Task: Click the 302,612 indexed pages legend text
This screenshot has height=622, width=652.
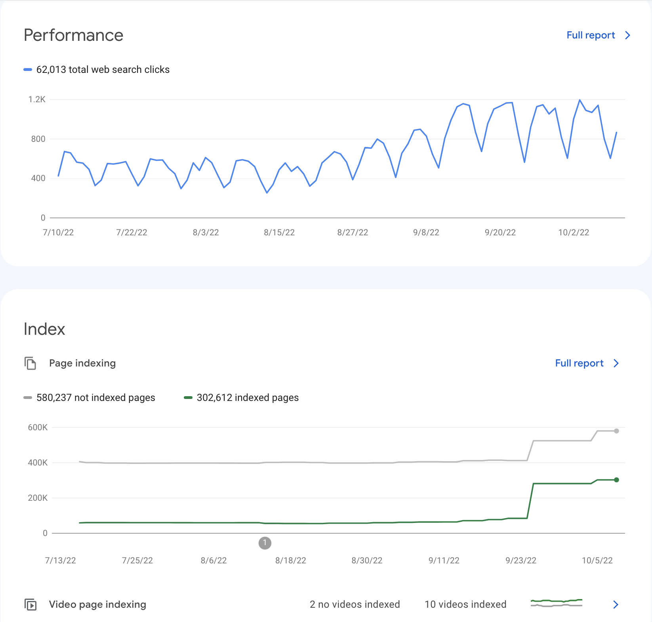Action: [x=248, y=398]
